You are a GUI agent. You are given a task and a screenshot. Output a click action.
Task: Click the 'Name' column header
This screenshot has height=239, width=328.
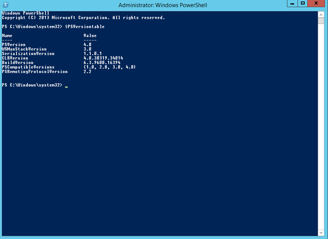7,36
